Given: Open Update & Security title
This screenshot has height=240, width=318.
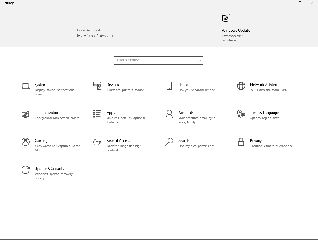Looking at the screenshot, I should [49, 169].
